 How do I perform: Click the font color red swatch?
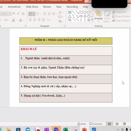(21, 20)
